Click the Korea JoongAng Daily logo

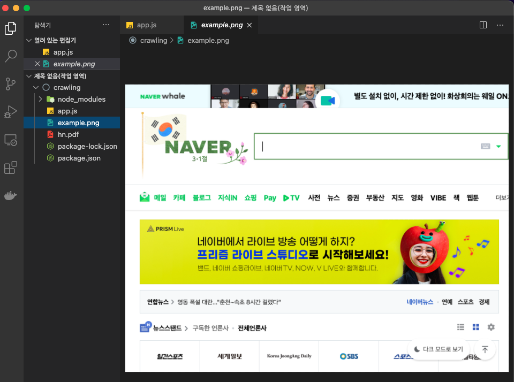pyautogui.click(x=289, y=356)
